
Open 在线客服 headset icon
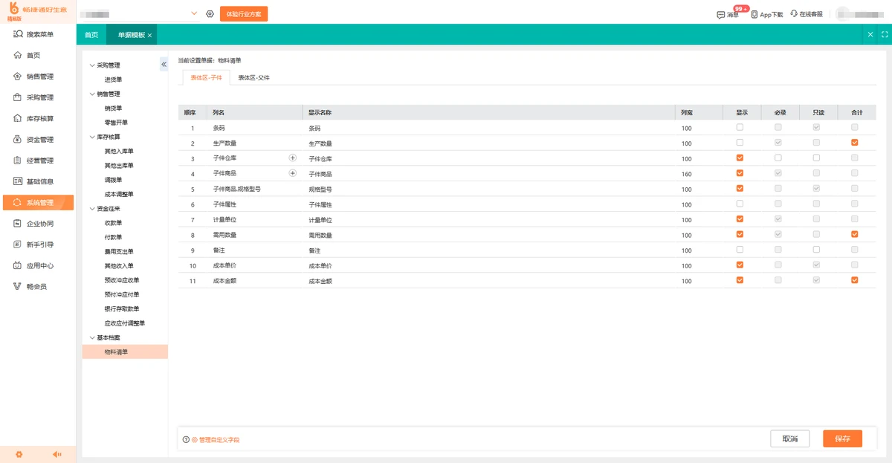pyautogui.click(x=794, y=13)
